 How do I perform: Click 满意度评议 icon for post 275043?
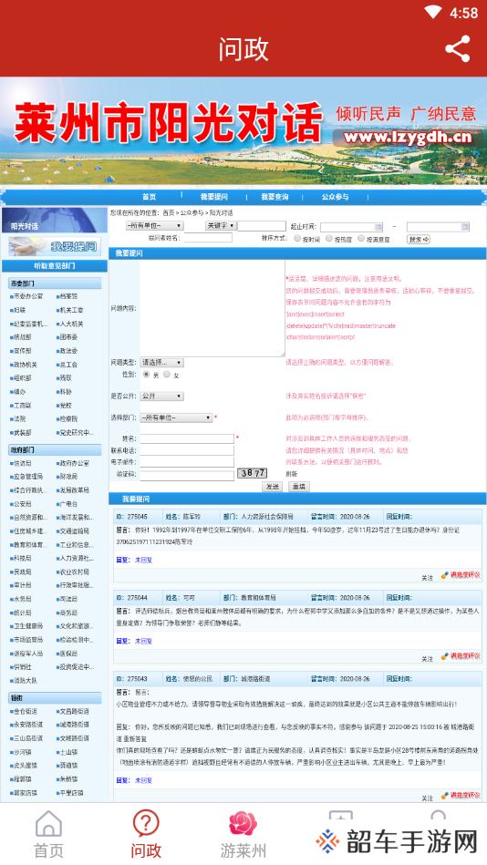pos(461,796)
